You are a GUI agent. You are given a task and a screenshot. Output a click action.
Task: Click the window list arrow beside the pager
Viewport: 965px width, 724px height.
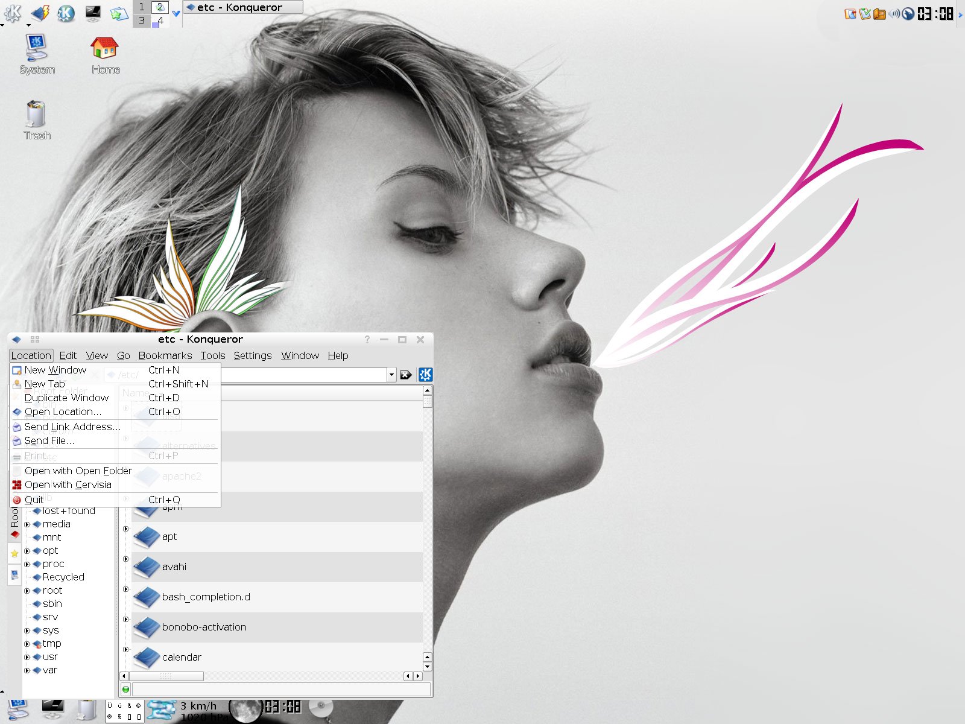pyautogui.click(x=176, y=13)
